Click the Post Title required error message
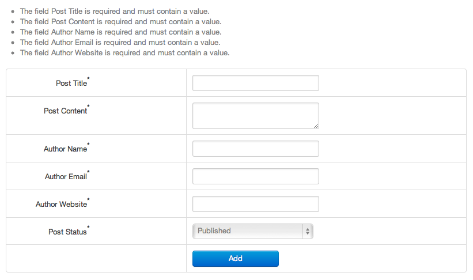 [x=115, y=11]
